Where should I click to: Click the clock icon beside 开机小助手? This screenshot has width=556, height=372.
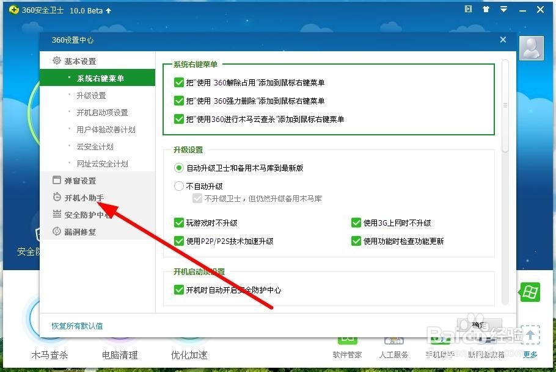point(57,197)
